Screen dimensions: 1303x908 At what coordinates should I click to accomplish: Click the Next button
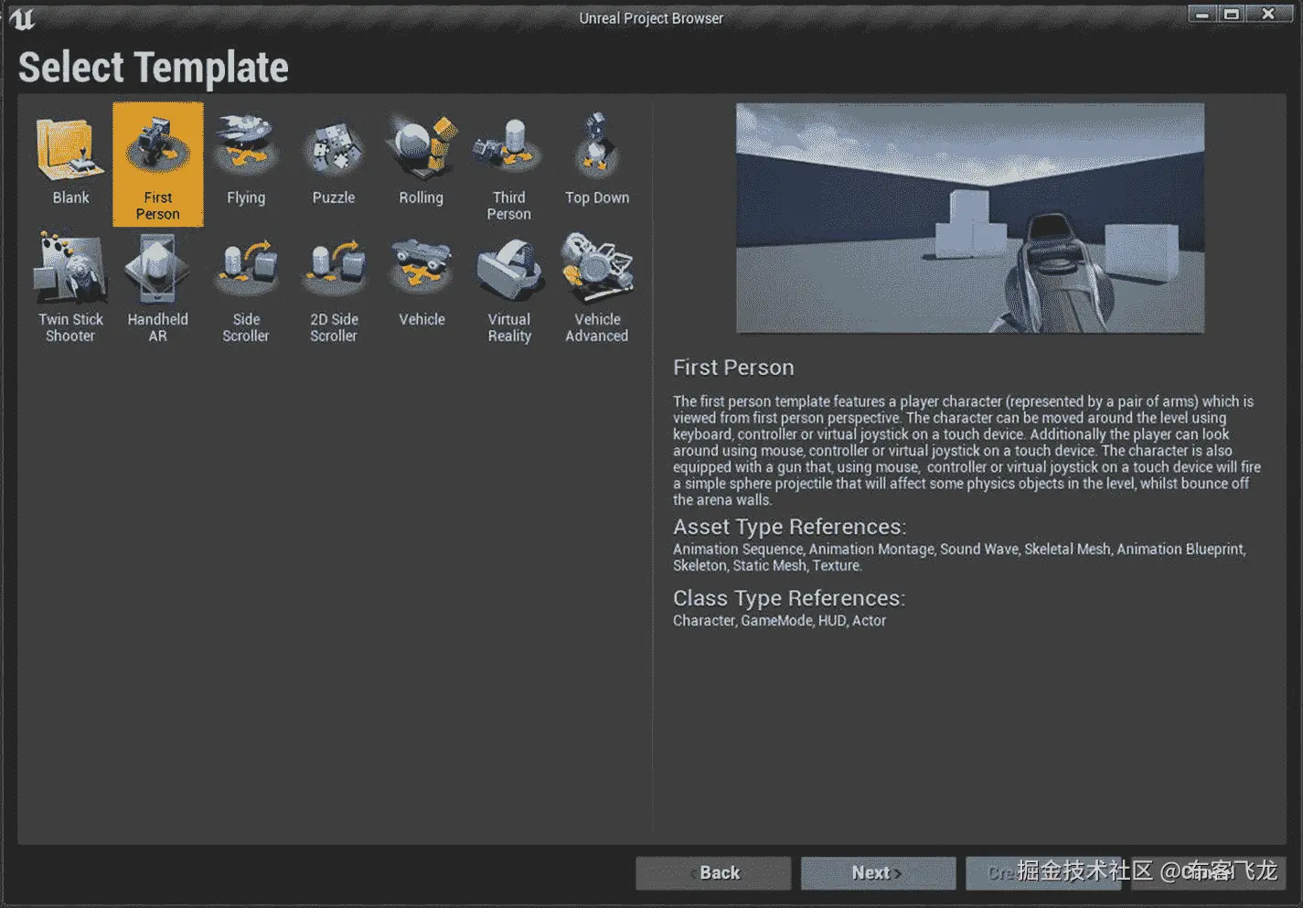pyautogui.click(x=878, y=873)
